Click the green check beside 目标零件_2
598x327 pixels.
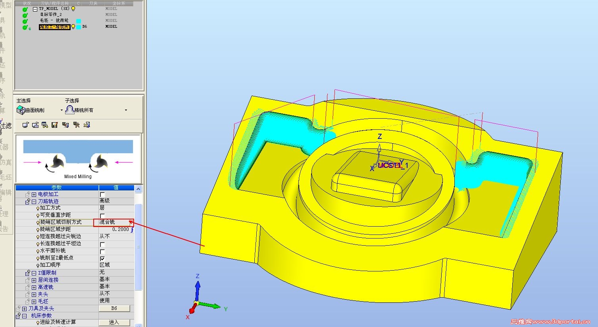coord(25,15)
